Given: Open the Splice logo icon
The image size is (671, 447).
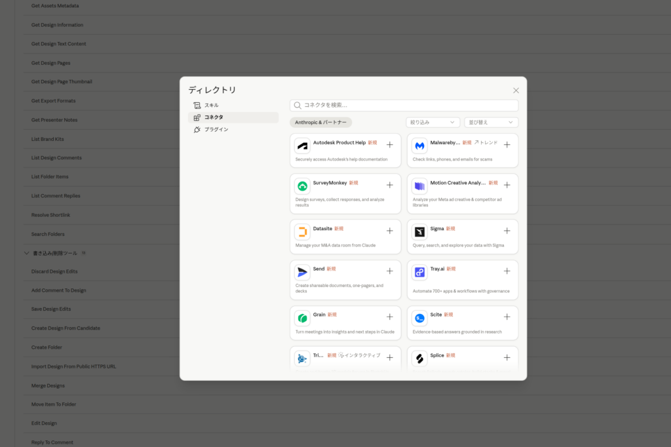Looking at the screenshot, I should click(419, 359).
